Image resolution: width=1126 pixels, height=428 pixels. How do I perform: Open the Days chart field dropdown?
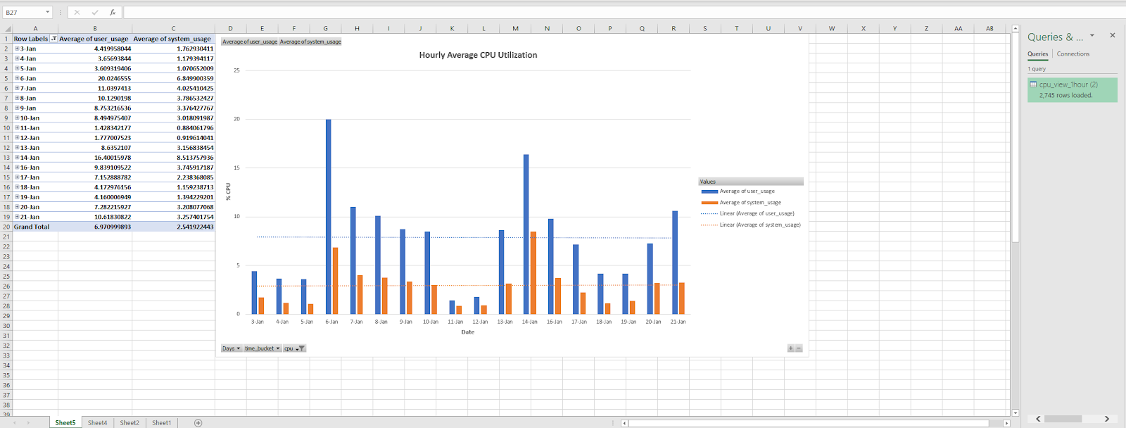pos(232,348)
